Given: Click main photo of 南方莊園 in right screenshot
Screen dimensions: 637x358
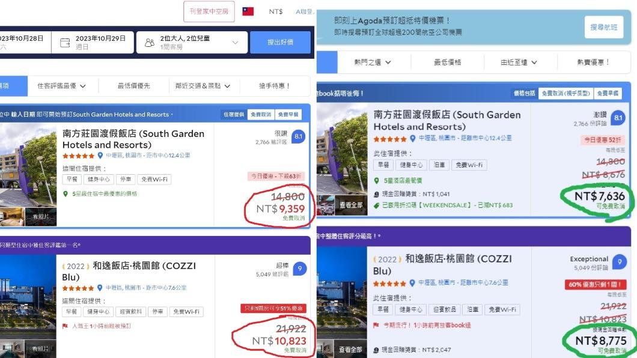Looking at the screenshot, I should (x=342, y=150).
